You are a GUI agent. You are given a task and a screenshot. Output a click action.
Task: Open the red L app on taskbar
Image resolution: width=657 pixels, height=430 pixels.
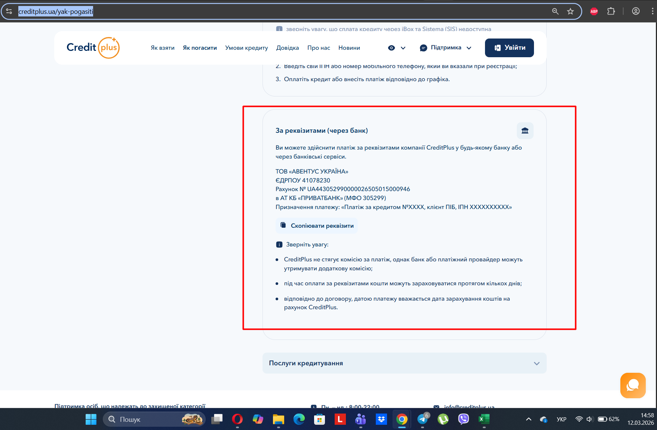coord(340,419)
